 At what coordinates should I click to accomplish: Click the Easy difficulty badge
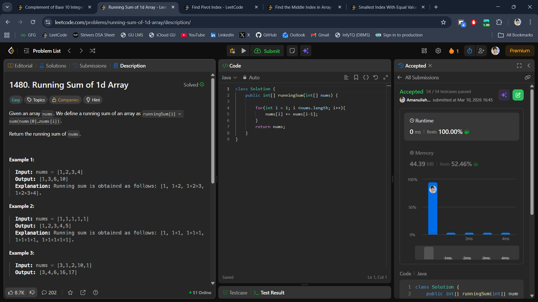click(16, 100)
